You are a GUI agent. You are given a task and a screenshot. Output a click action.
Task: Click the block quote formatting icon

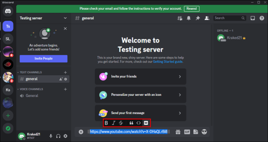(x=131, y=123)
